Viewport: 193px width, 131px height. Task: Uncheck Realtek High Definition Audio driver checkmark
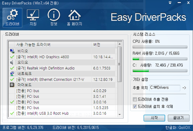(x=12, y=68)
